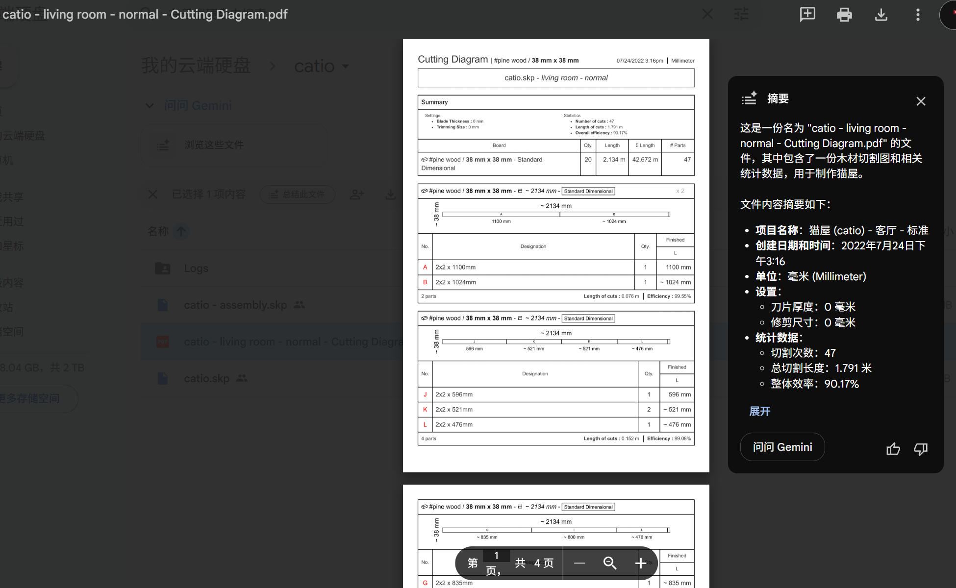This screenshot has height=588, width=956.
Task: Zoom out with the minus icon
Action: 579,563
